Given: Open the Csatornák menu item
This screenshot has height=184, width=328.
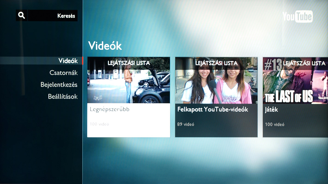Looking at the screenshot, I should click(63, 73).
